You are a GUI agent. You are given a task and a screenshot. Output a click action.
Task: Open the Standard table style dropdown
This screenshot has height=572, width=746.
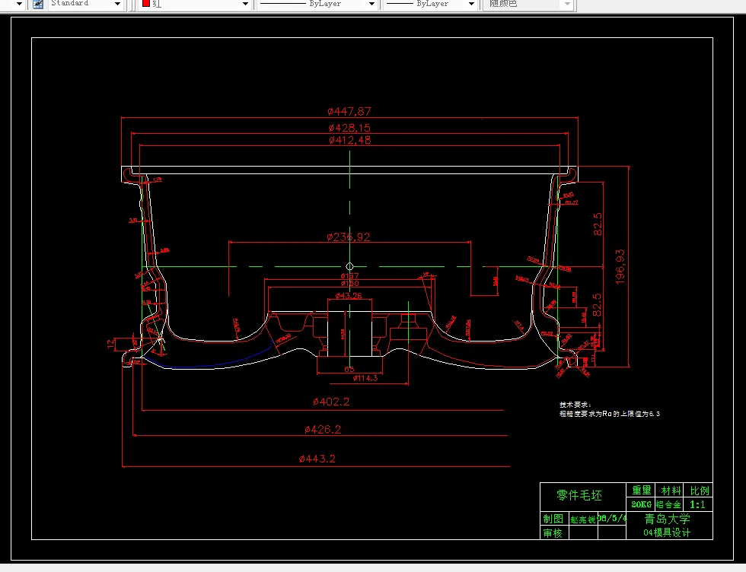coord(117,4)
